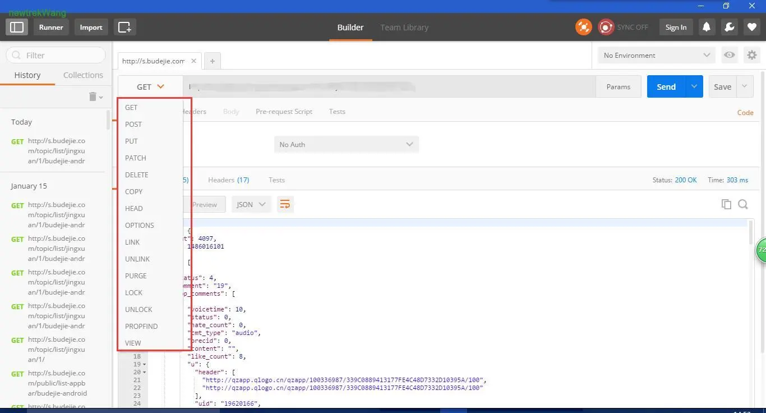Viewport: 766px width, 413px height.
Task: Open the response Headers (17) tab
Action: [x=228, y=180]
